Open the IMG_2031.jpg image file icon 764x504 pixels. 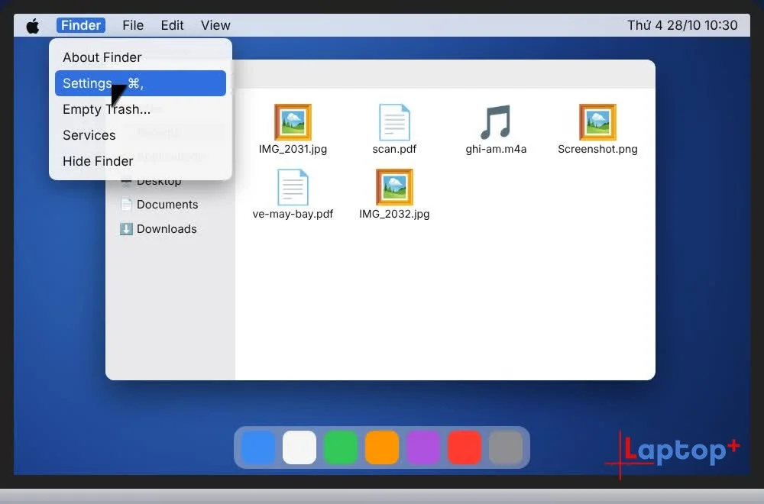293,121
